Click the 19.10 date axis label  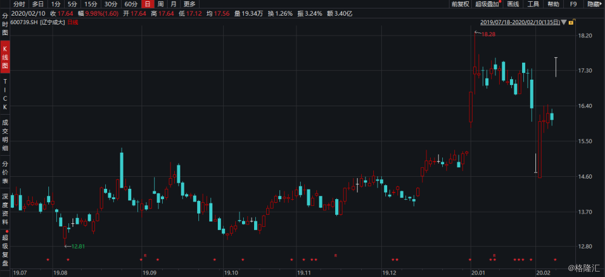coord(232,273)
